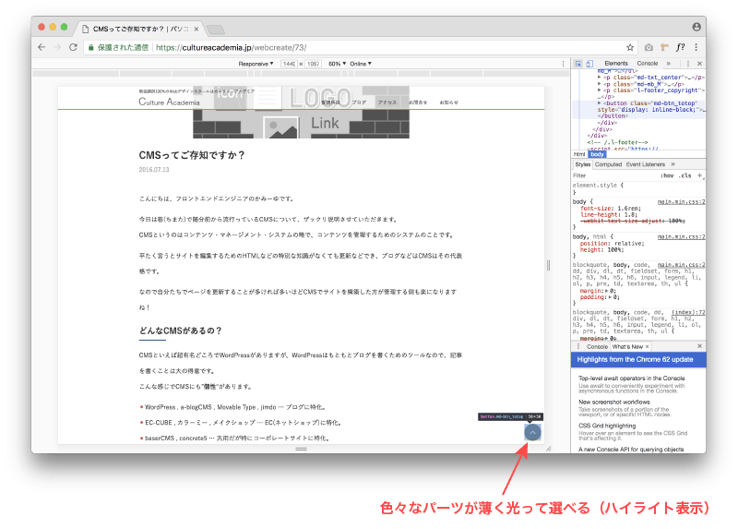
Task: Toggle the :hov element state panel
Action: [x=666, y=174]
